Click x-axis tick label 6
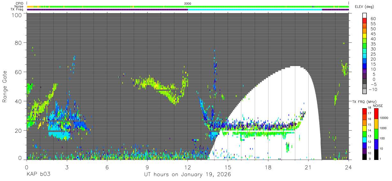392x181 pixels. pos(107,167)
